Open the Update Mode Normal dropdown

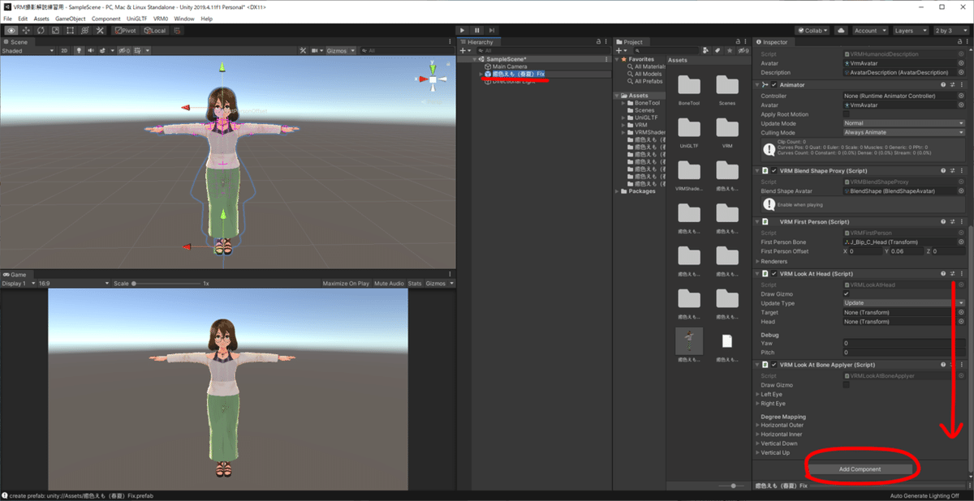903,123
